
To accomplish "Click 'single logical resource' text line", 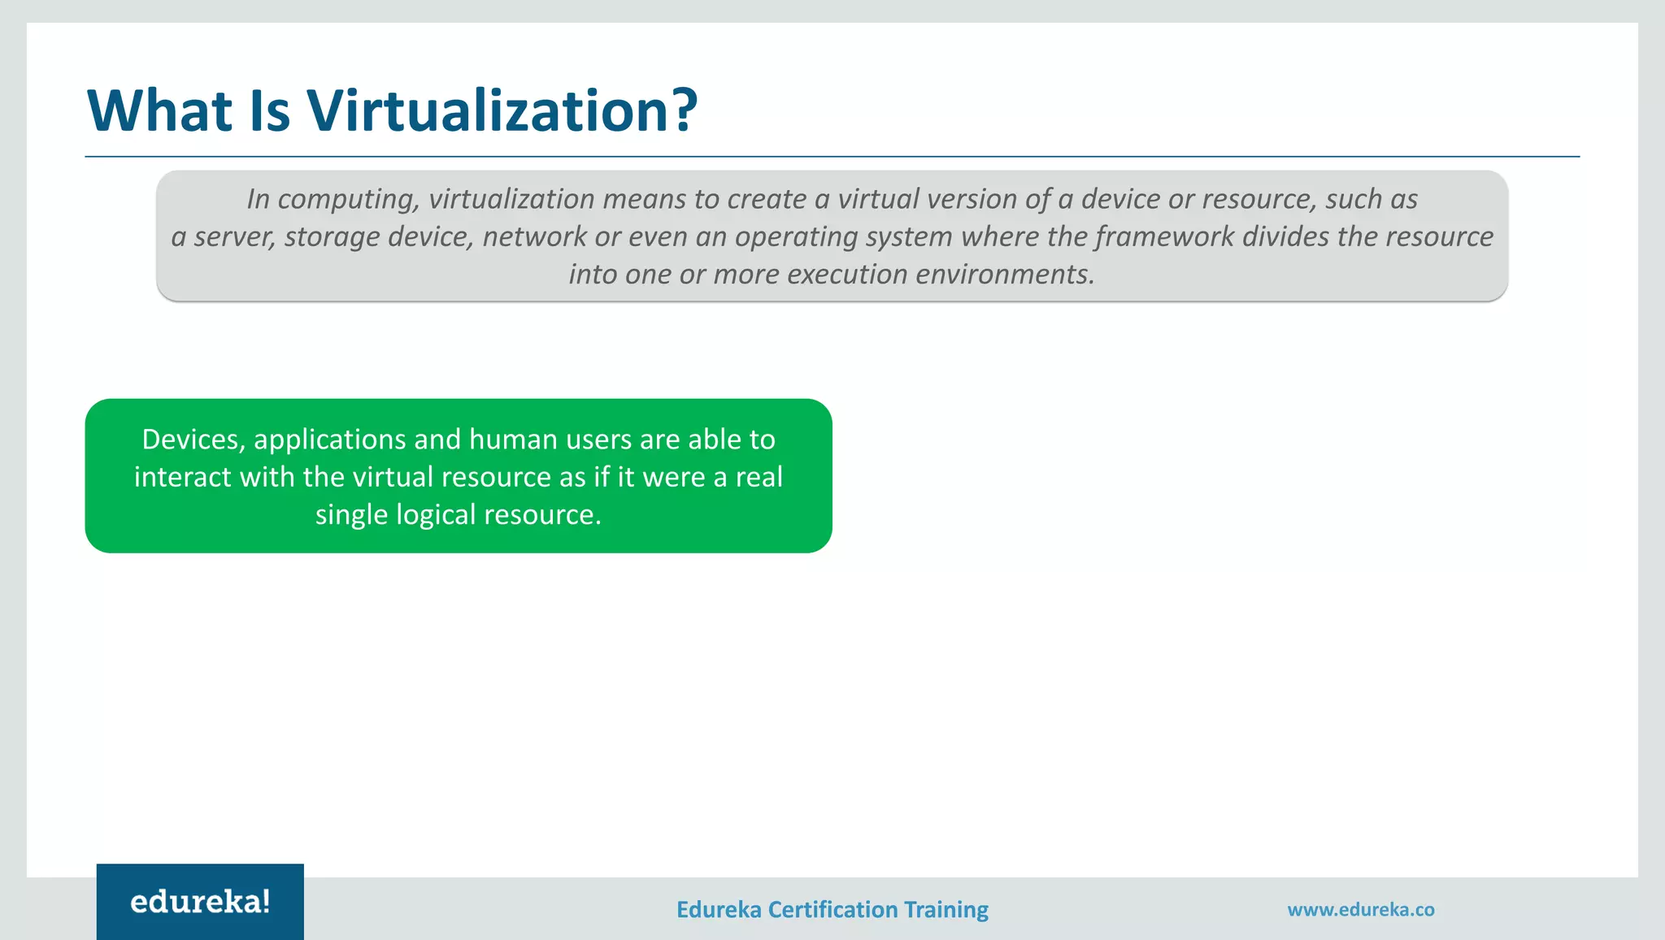I will 458,514.
